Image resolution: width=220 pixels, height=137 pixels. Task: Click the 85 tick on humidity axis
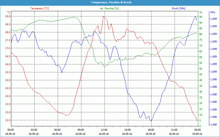pos(201,28)
